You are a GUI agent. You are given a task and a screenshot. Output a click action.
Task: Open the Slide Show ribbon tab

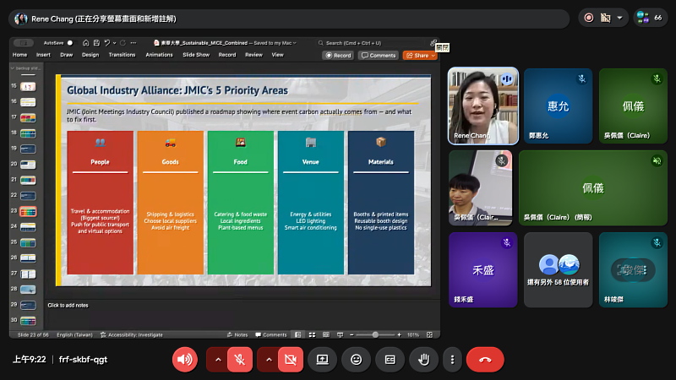[x=196, y=55]
